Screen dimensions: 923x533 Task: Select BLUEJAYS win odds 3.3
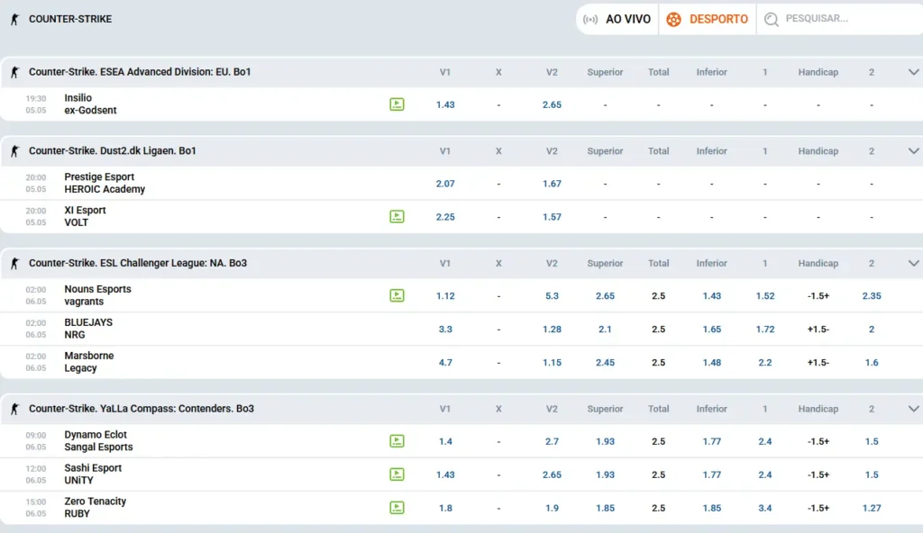[x=445, y=330]
